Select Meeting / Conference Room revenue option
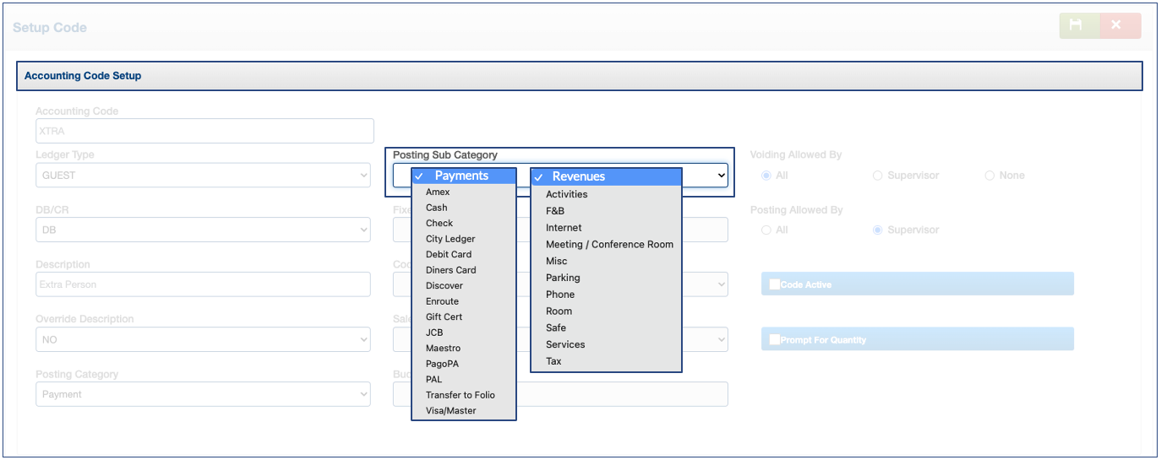1161x460 pixels. click(x=609, y=245)
